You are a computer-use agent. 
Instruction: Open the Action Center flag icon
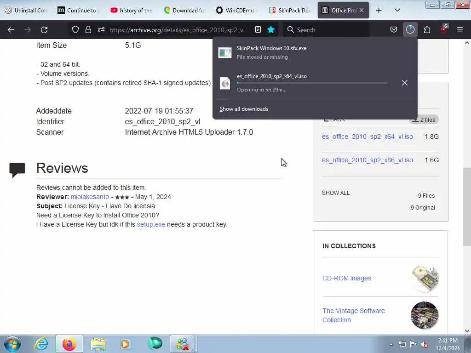coord(414,344)
